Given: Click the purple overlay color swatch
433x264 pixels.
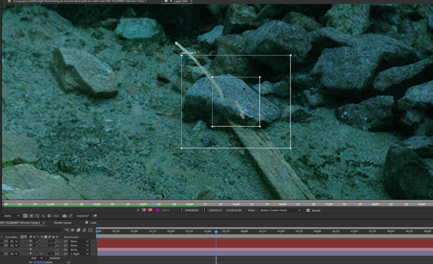Looking at the screenshot, I should coord(158,210).
